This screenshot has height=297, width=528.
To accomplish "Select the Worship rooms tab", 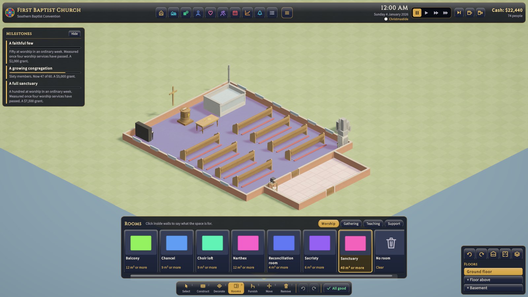I will pyautogui.click(x=328, y=224).
